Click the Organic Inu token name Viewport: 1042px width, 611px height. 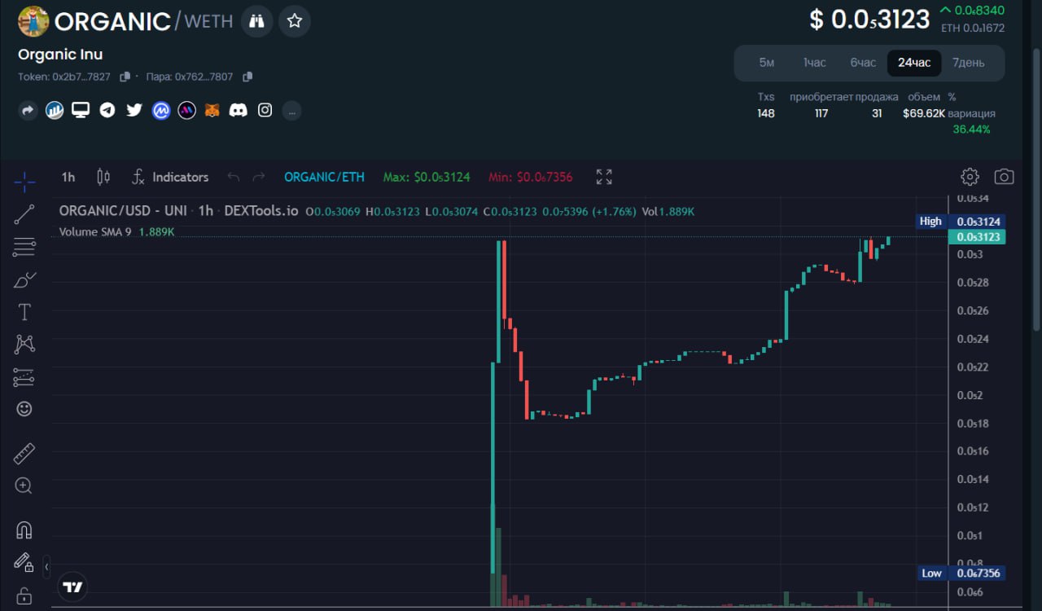tap(60, 55)
